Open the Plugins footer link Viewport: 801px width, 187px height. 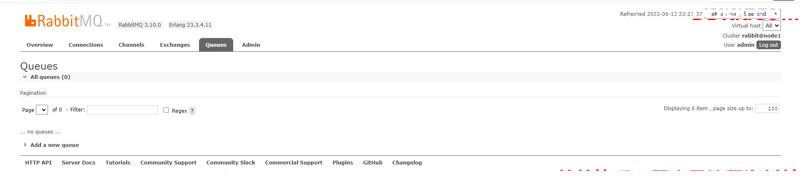click(x=343, y=163)
